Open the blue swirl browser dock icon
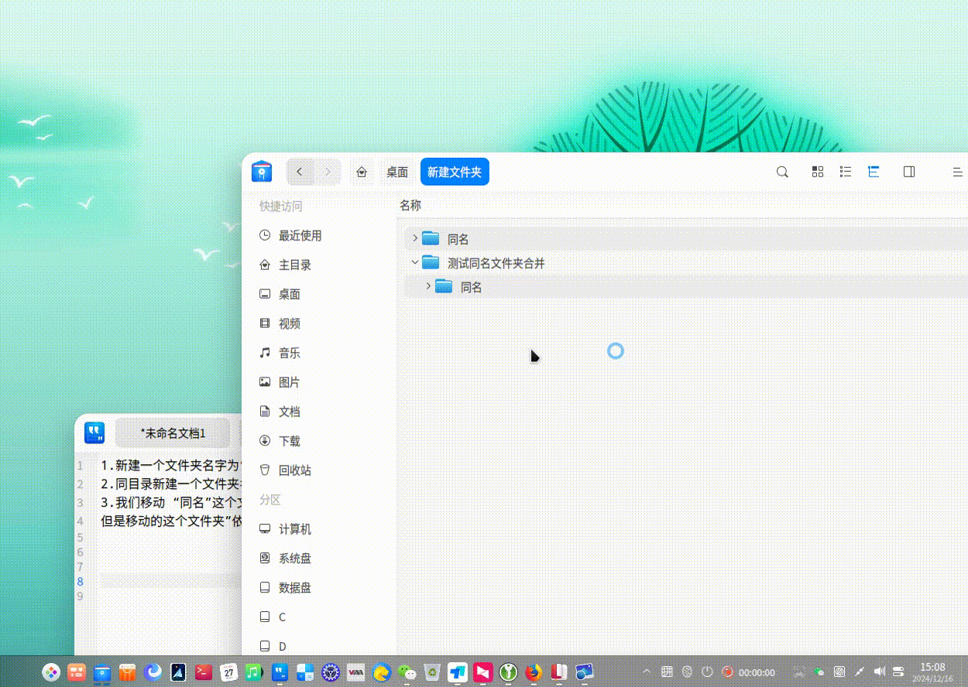The image size is (968, 687). point(153,672)
